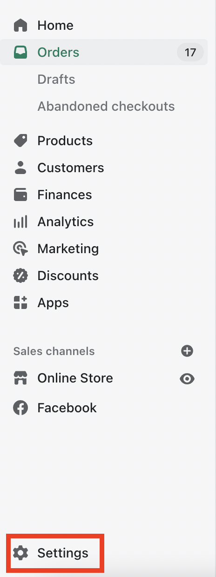Go to Abandoned checkouts
Image resolution: width=216 pixels, height=577 pixels.
[106, 106]
